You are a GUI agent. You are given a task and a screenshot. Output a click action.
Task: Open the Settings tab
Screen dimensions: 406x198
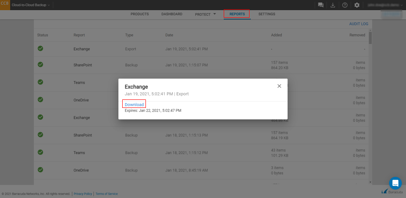click(267, 14)
